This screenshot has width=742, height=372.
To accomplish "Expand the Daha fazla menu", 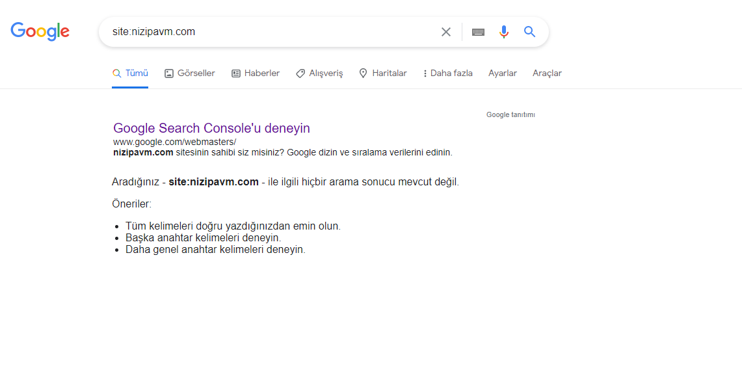I will tap(447, 73).
